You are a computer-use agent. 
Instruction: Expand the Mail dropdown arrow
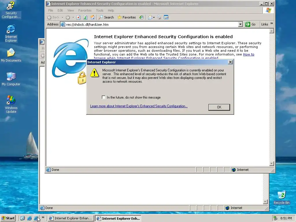(x=154, y=17)
